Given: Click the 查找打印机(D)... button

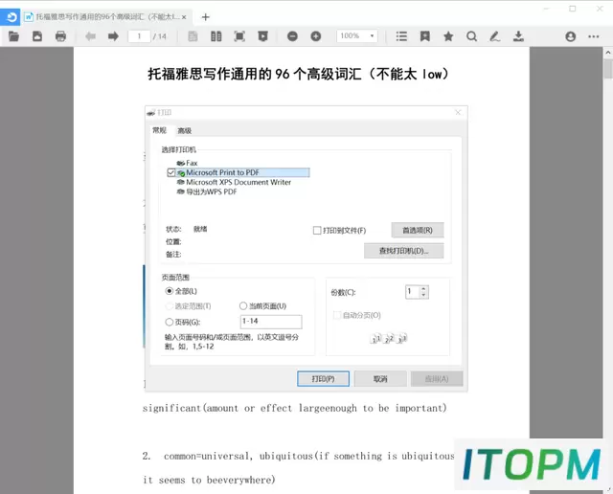Looking at the screenshot, I should (404, 251).
